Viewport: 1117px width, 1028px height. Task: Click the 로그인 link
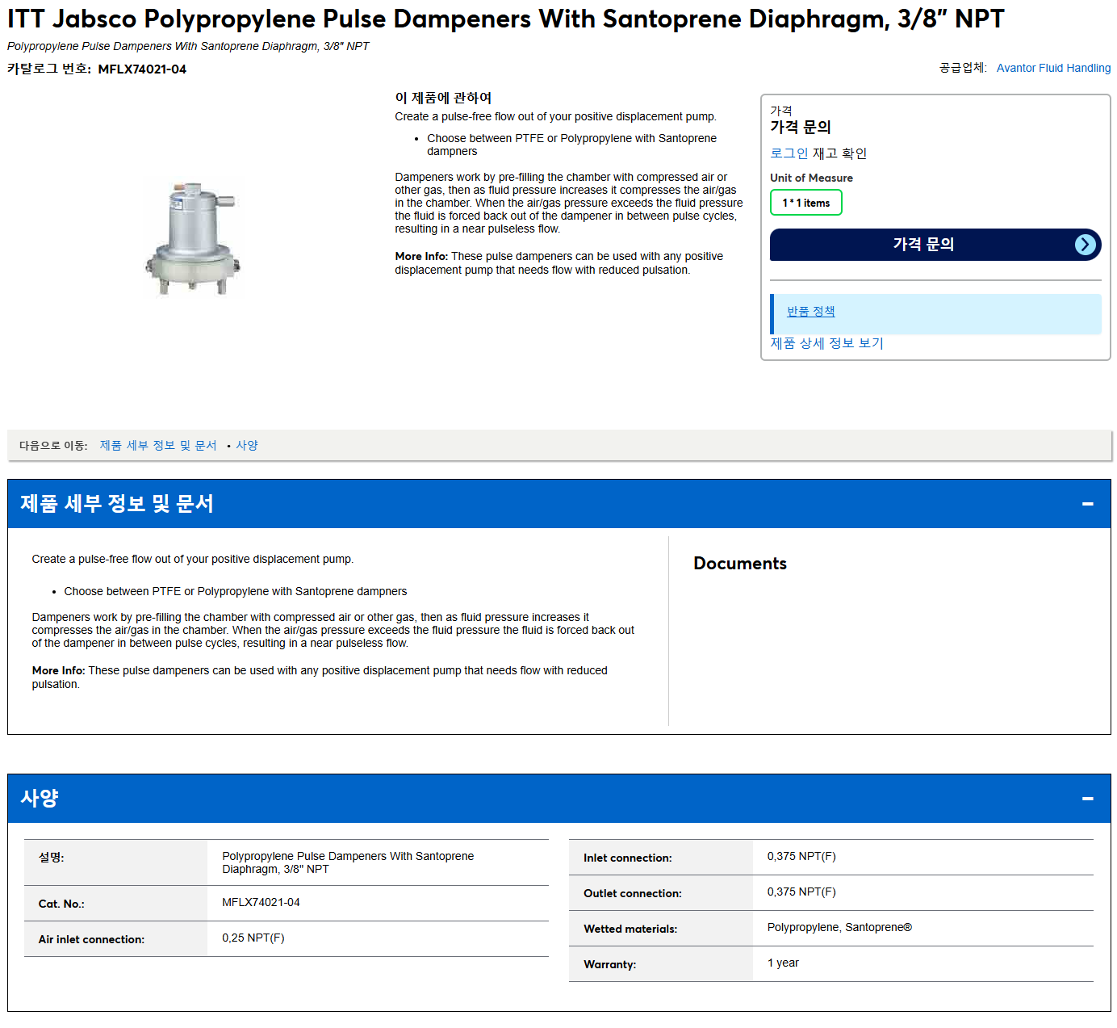(789, 153)
